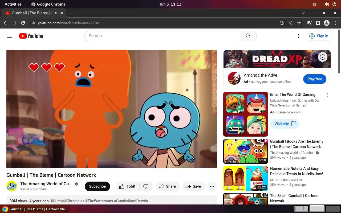
Task: Open the YouTube hamburger guide menu
Action: (x=10, y=36)
